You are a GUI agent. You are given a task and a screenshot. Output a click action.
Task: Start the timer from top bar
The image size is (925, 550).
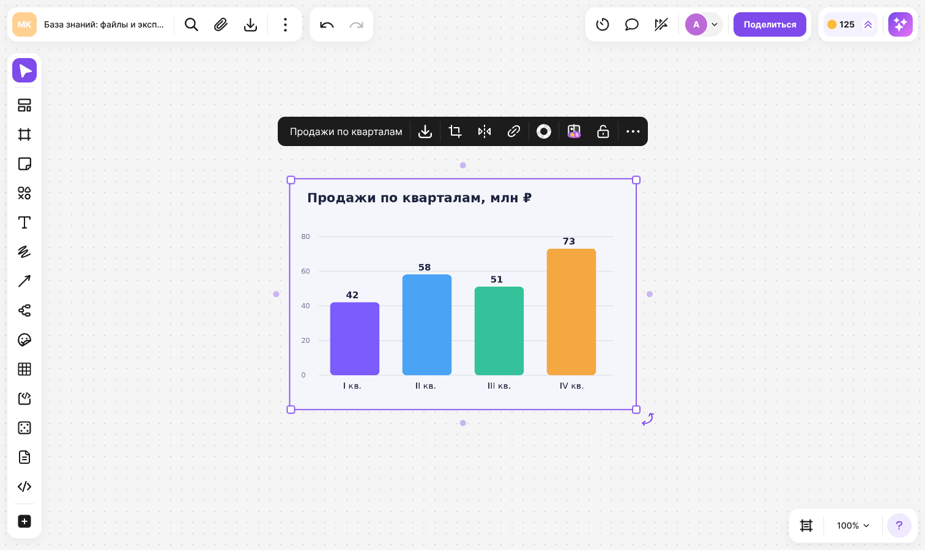[603, 24]
